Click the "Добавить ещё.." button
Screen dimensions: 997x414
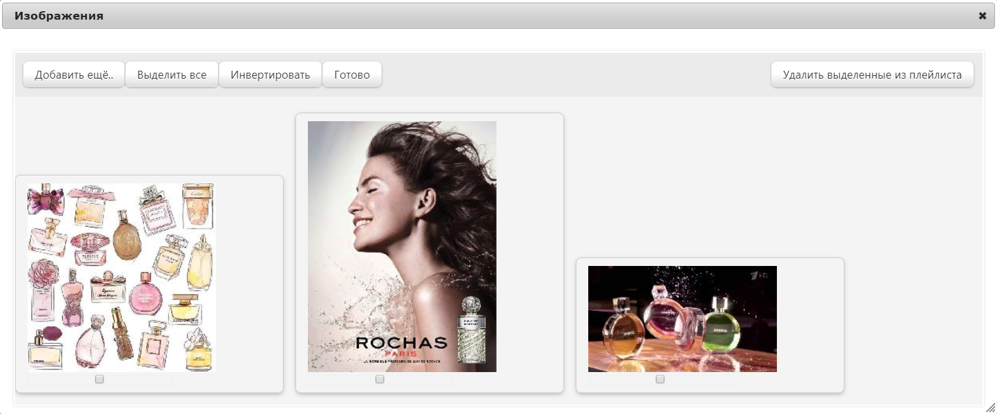pyautogui.click(x=74, y=75)
